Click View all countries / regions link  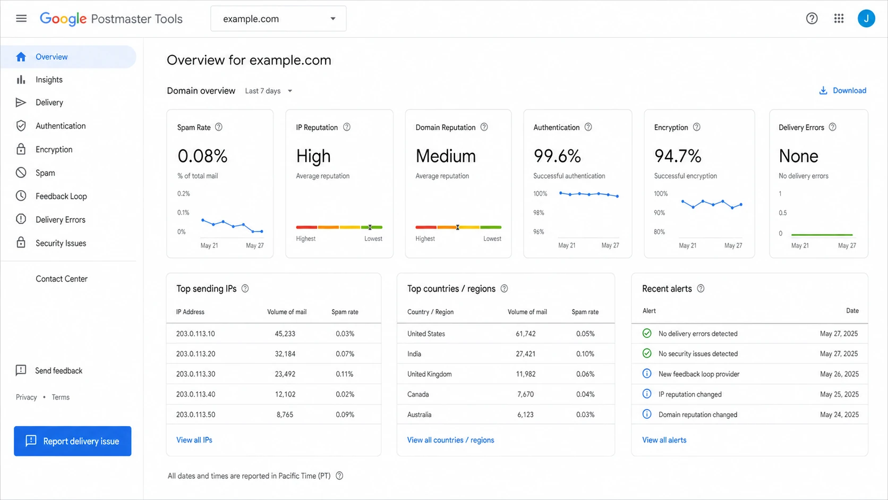450,440
